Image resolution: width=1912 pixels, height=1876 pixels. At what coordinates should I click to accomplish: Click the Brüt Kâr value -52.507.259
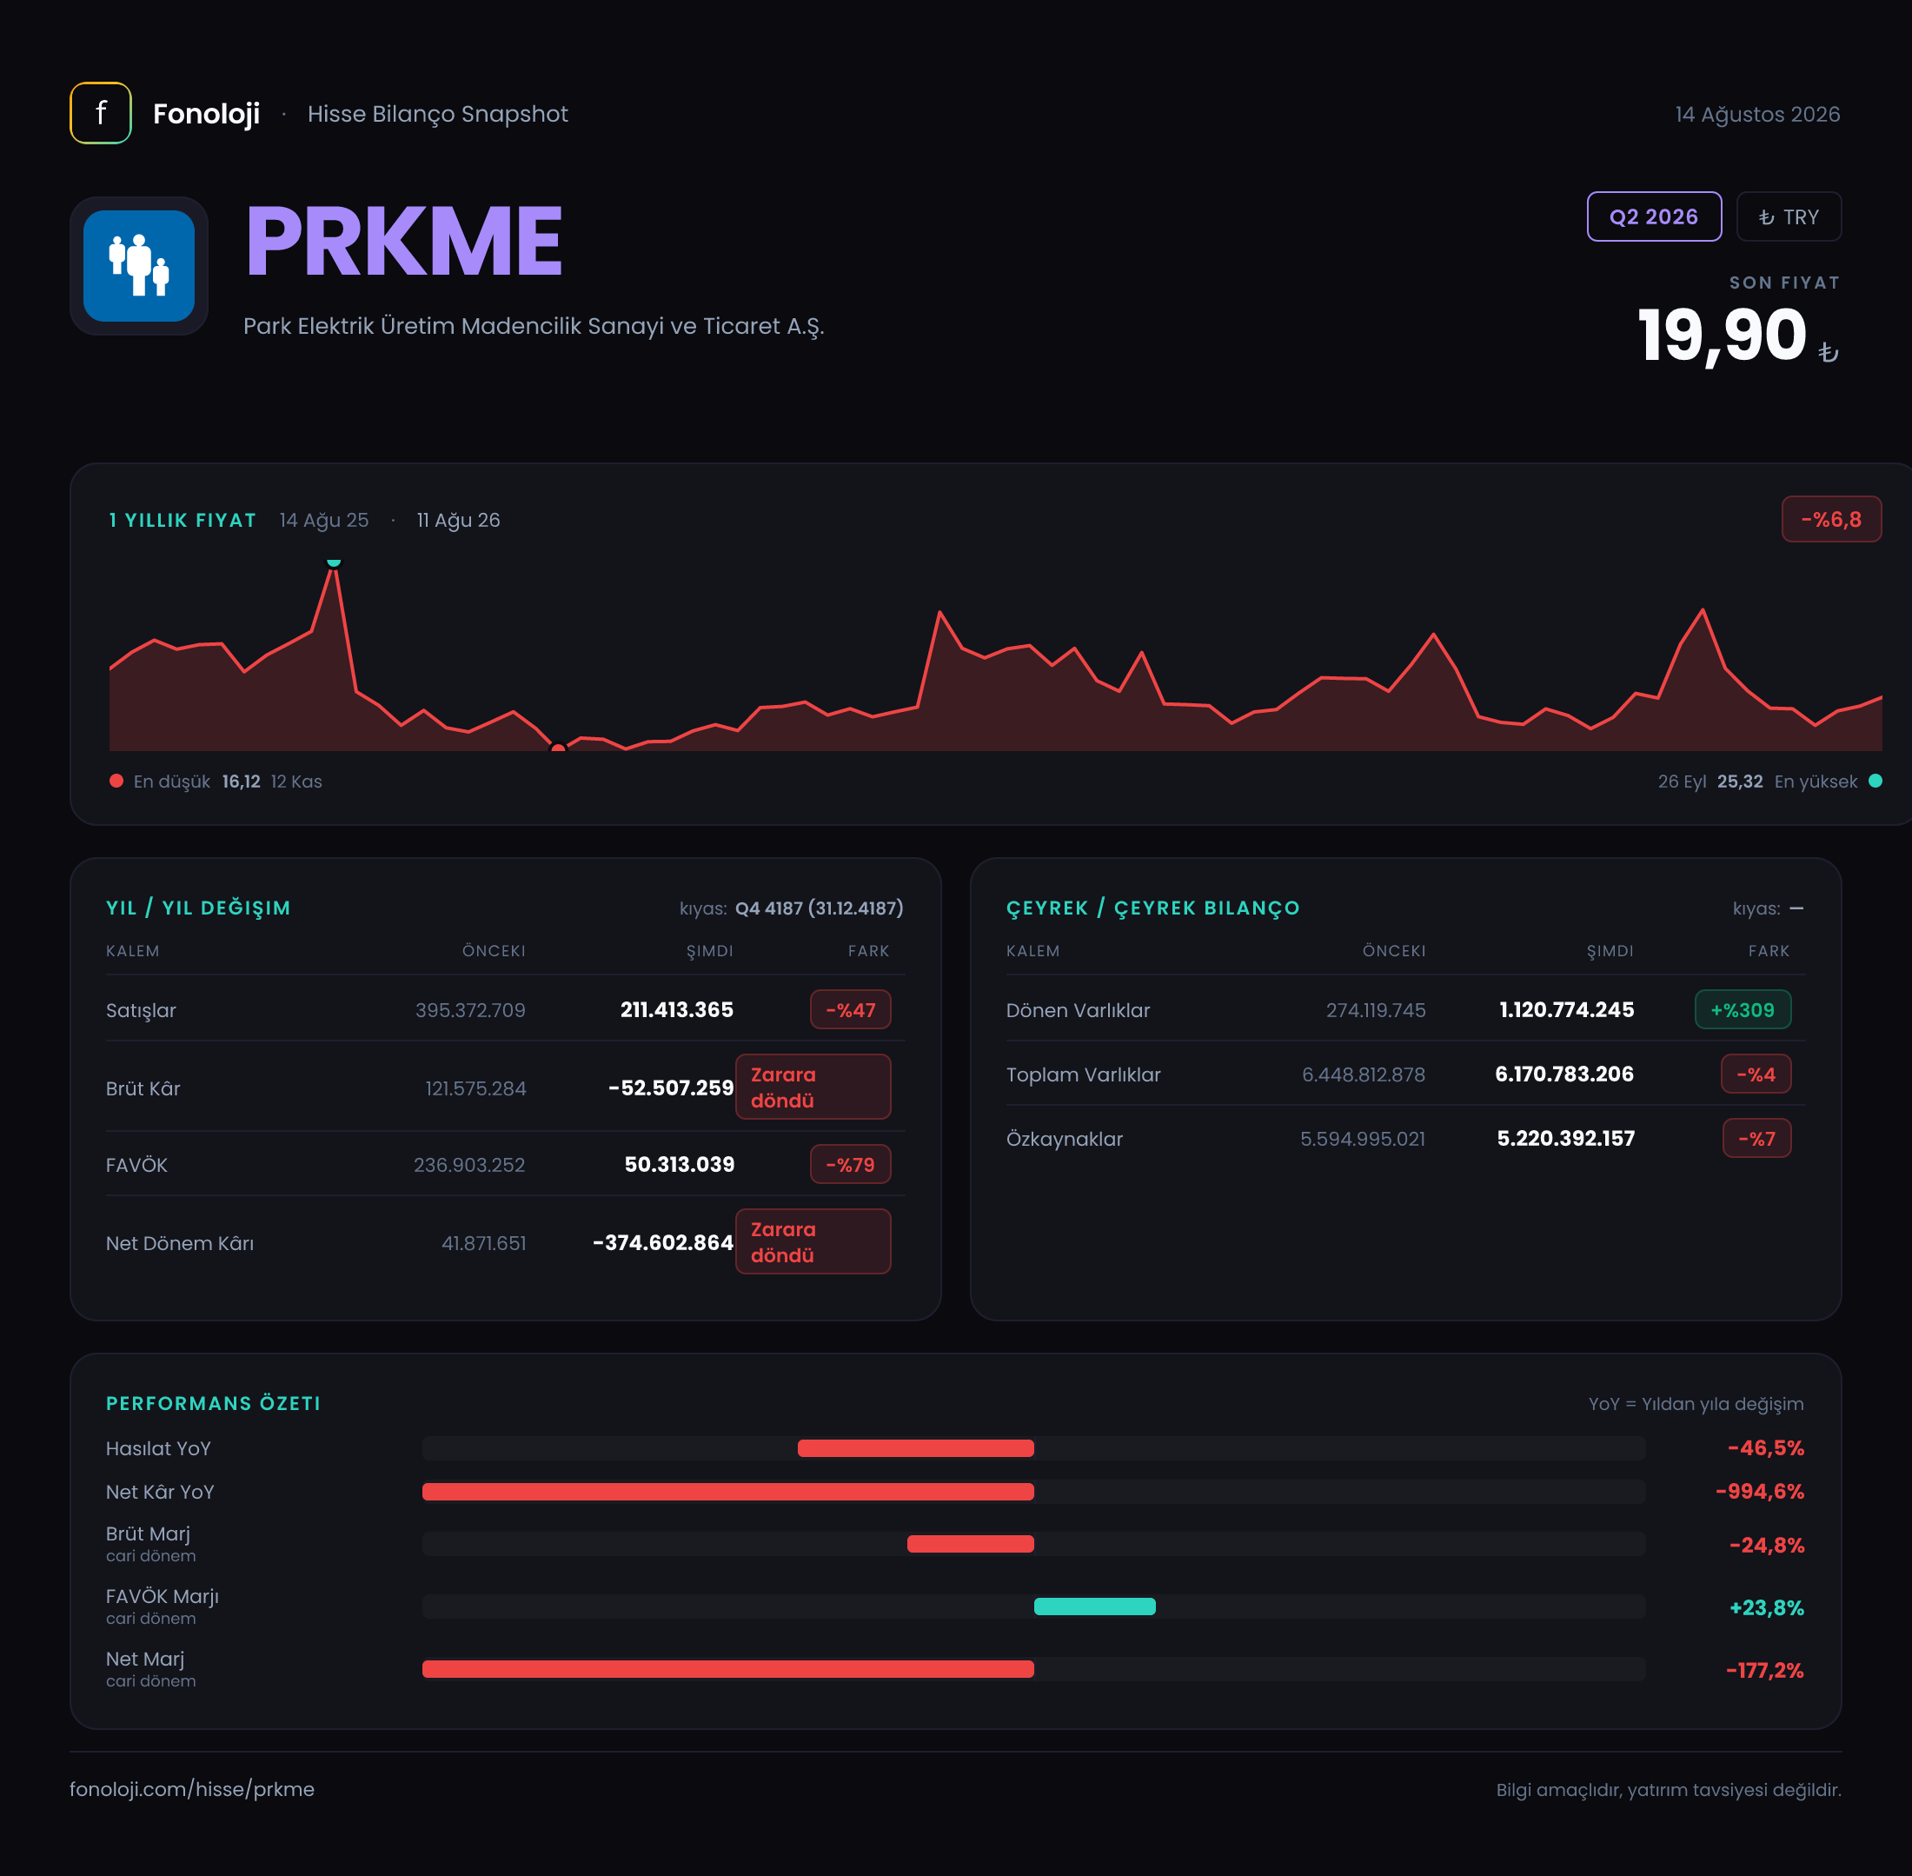point(671,1088)
